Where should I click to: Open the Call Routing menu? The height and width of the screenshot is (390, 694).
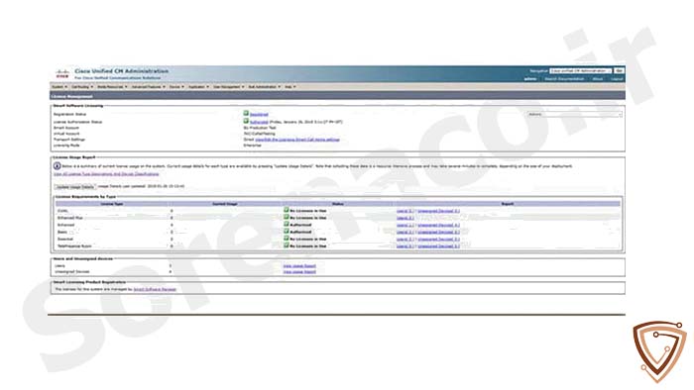[x=82, y=87]
